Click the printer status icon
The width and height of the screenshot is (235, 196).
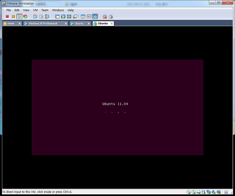(x=219, y=192)
